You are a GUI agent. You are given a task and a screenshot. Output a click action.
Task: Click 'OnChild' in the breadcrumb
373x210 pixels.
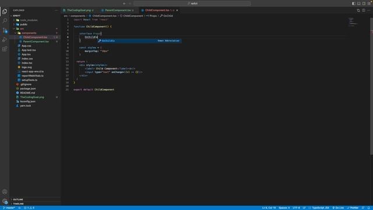(168, 16)
